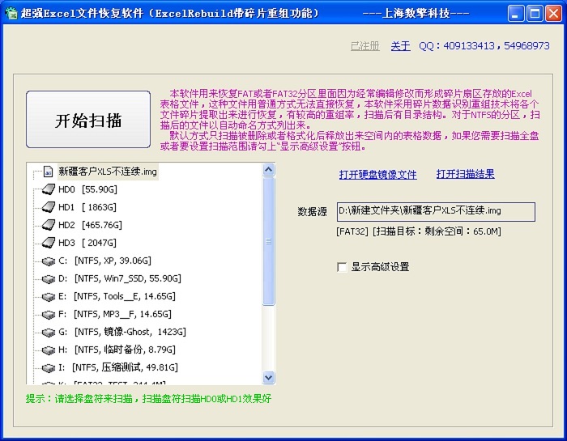Click the drive icon for E: partition
This screenshot has width=567, height=441.
[48, 296]
